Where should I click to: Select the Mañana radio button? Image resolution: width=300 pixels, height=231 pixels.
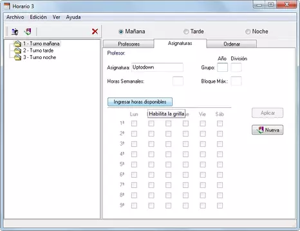(x=121, y=31)
